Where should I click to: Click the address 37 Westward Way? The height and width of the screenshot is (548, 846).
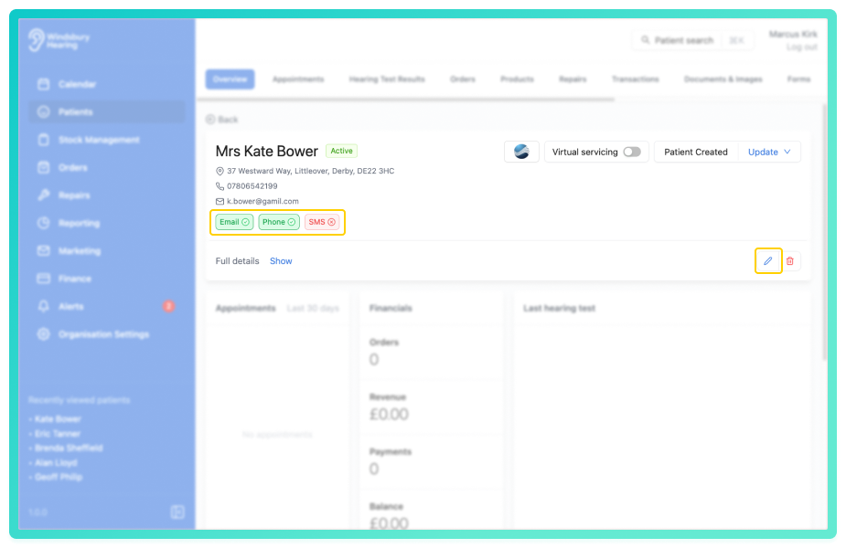(310, 171)
